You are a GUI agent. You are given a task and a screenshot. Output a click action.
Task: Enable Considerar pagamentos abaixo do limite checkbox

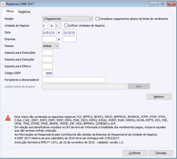(97, 19)
